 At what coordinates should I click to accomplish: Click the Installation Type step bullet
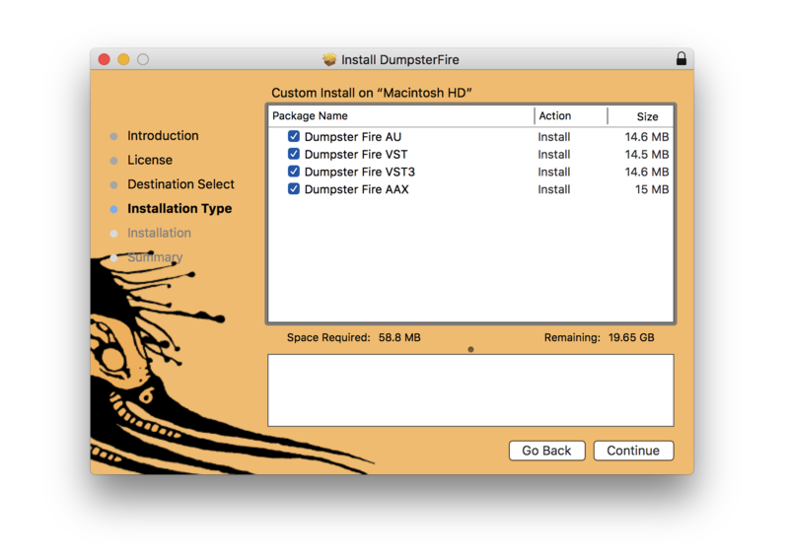(114, 209)
